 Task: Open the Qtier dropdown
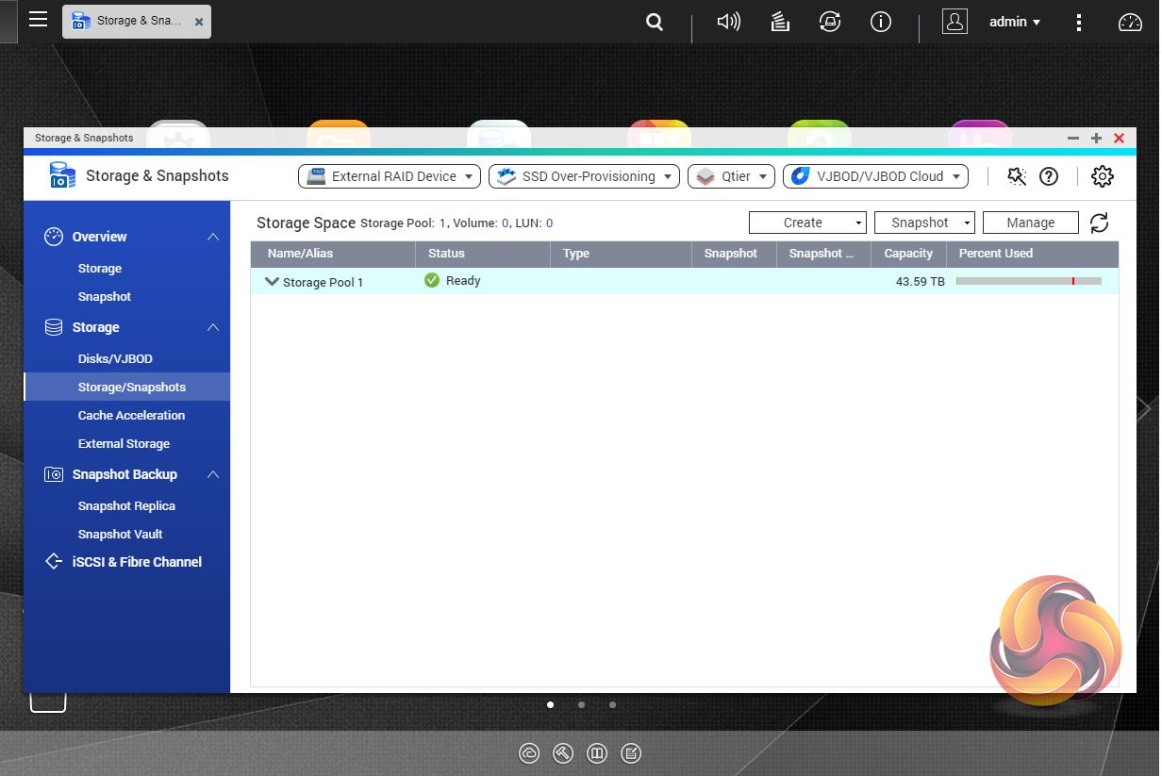point(732,176)
